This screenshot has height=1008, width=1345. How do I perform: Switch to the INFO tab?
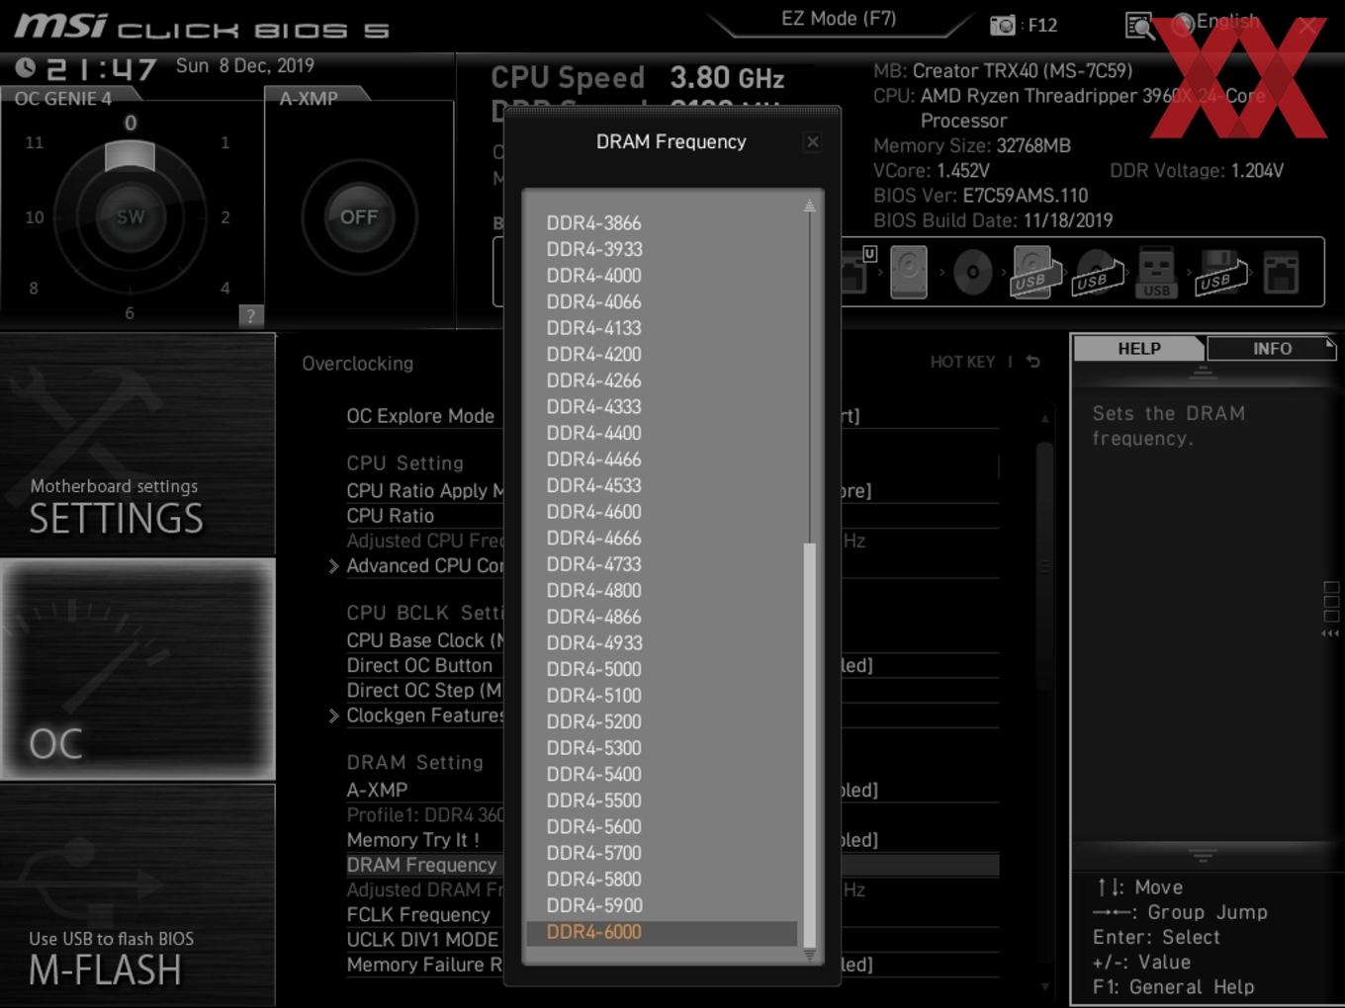pyautogui.click(x=1272, y=349)
